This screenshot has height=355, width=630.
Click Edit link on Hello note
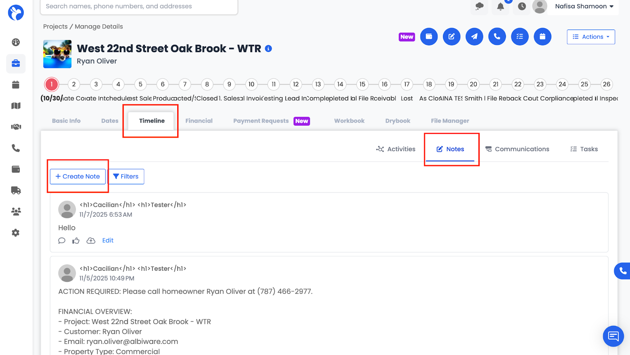point(107,240)
